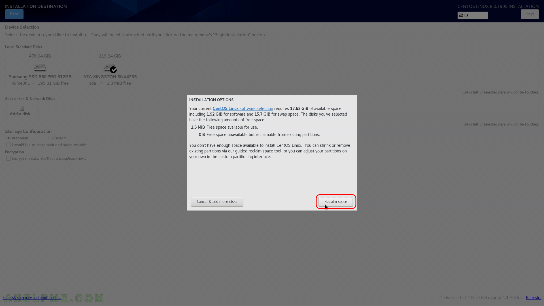Click the Samsung SSD 960 PRO 512GB label
Image resolution: width=544 pixels, height=306 pixels.
(40, 76)
